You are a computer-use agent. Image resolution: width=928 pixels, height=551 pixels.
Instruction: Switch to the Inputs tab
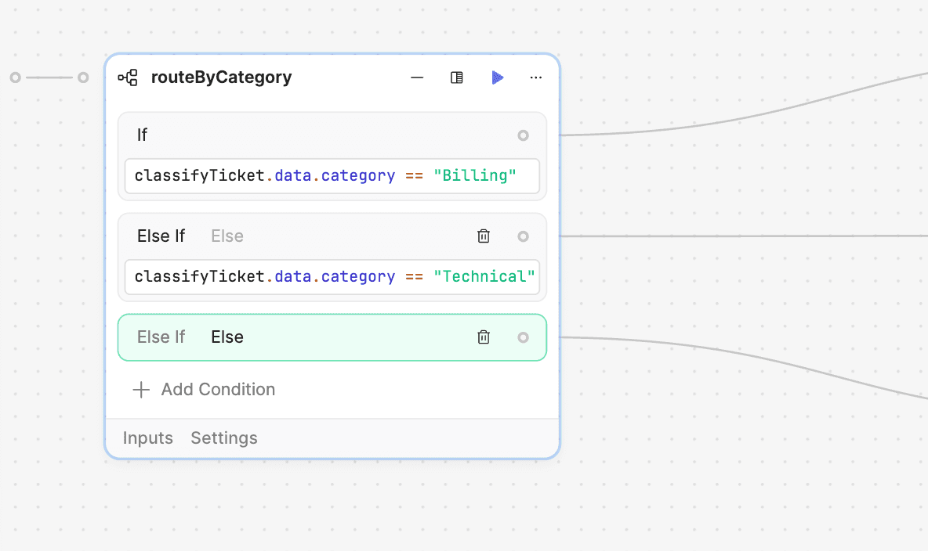(147, 438)
